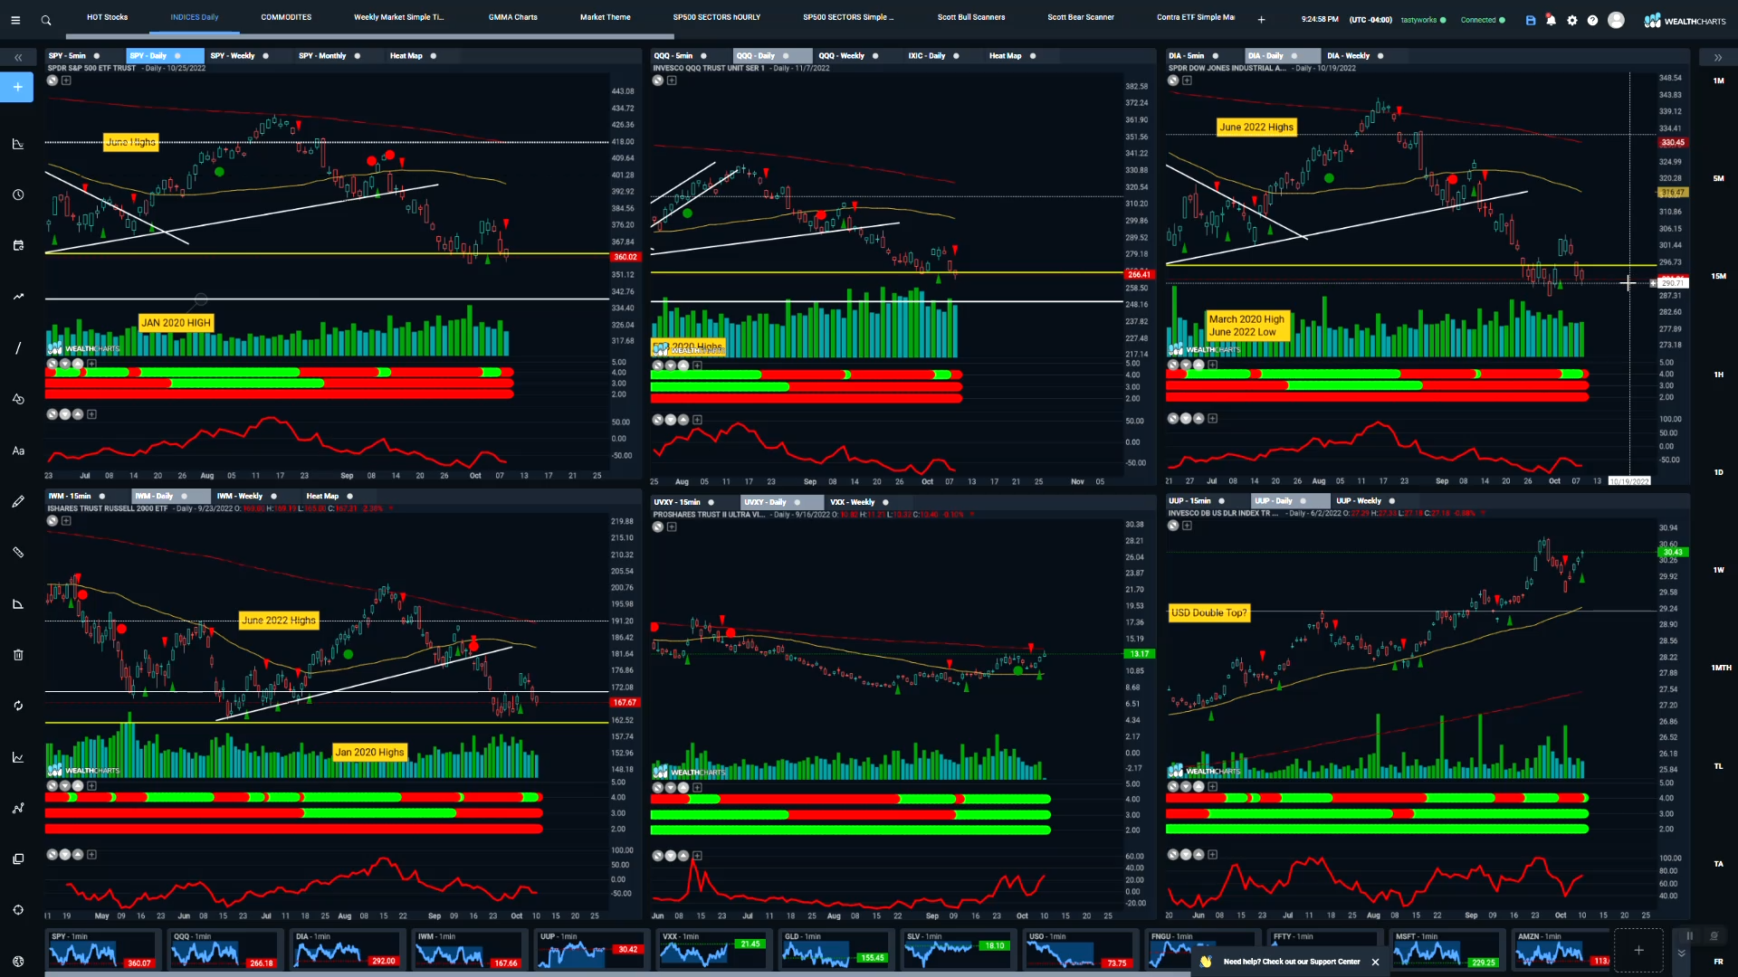Screen dimensions: 1738x977
Task: Expand the plus box atop IWM chart
Action: (x=66, y=521)
